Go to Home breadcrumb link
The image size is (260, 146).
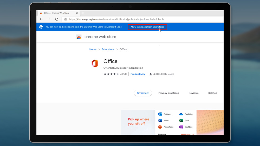[x=93, y=49]
